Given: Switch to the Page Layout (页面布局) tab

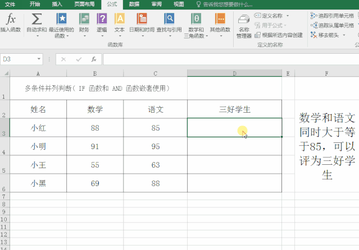Looking at the screenshot, I should coord(84,4).
